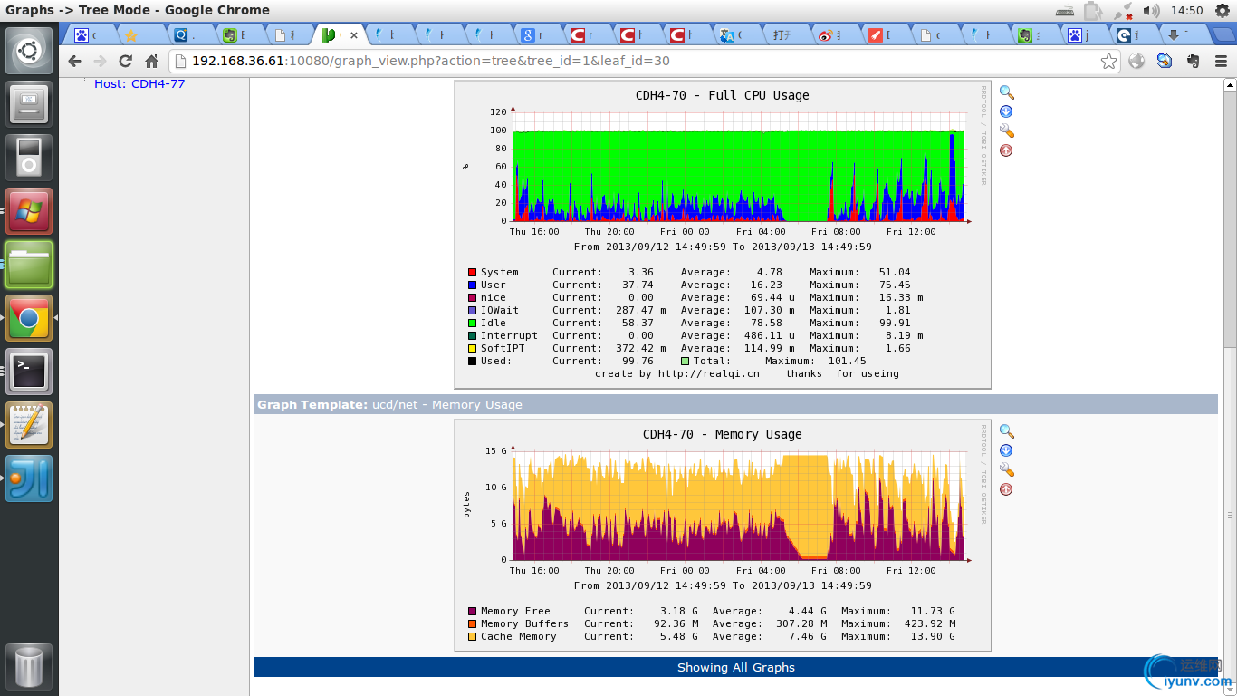Click the CDH4-70 Memory Usage graph
The width and height of the screenshot is (1237, 696).
coord(723,536)
